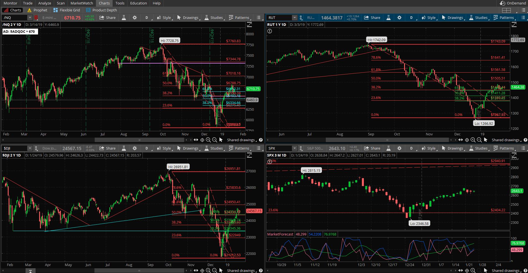Zoom out on the RUT chart

tap(479, 140)
